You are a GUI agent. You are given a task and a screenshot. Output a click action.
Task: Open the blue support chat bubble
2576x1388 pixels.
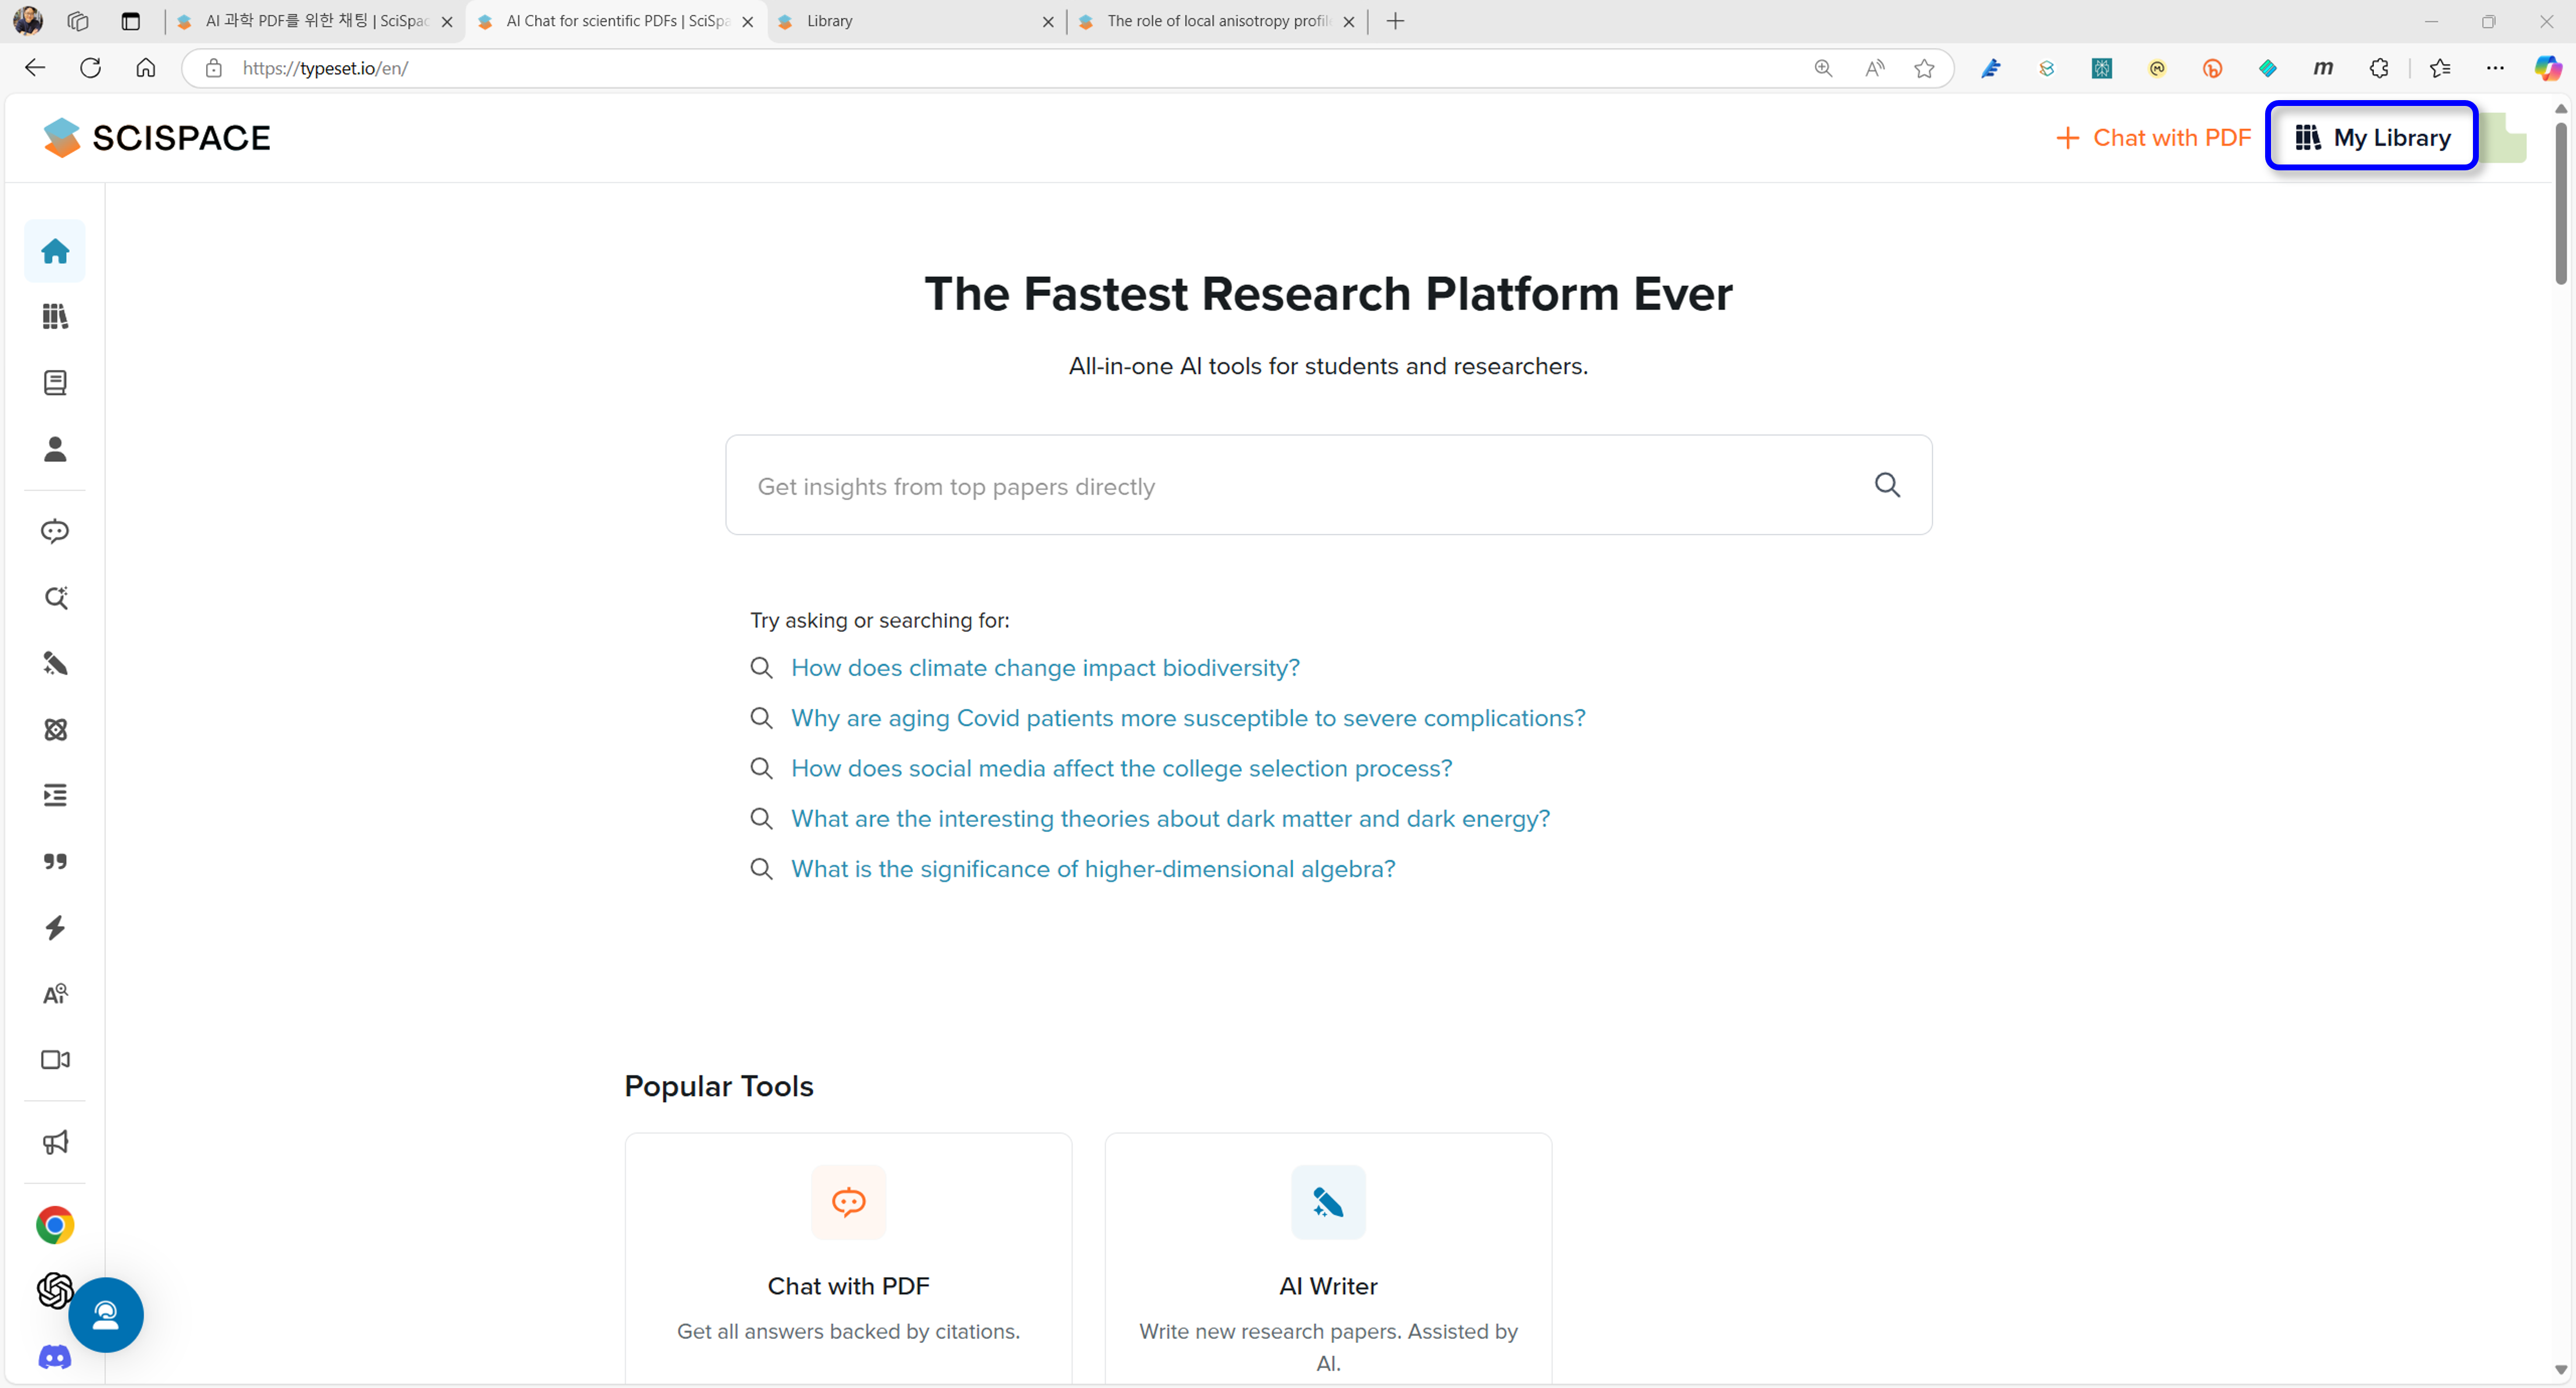[106, 1315]
